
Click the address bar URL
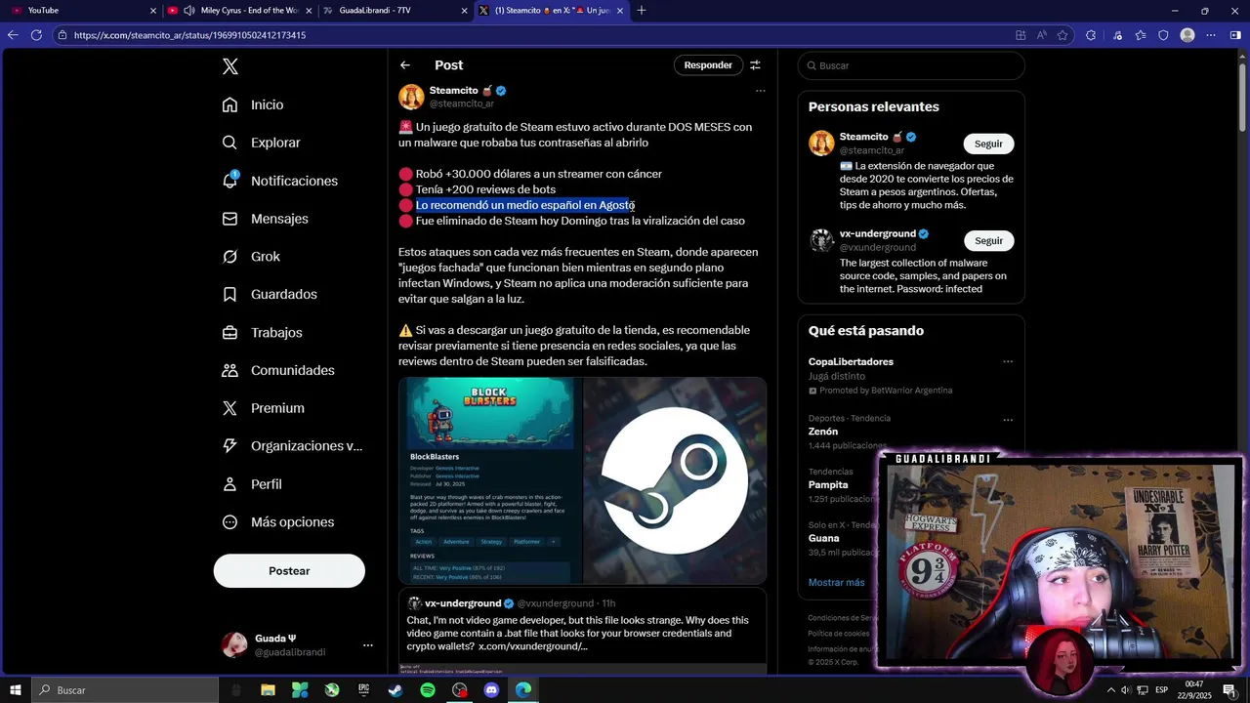(x=189, y=35)
